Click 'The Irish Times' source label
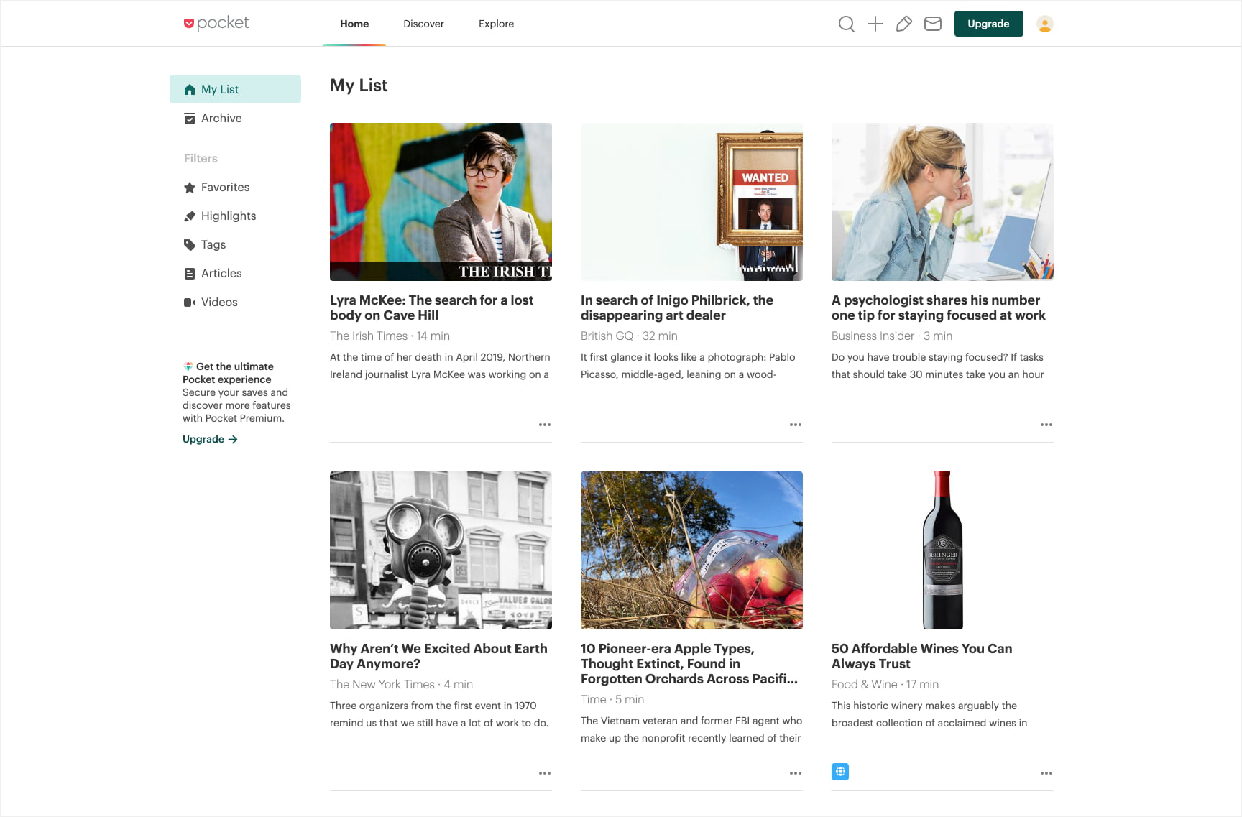Viewport: 1242px width, 817px height. [x=369, y=336]
